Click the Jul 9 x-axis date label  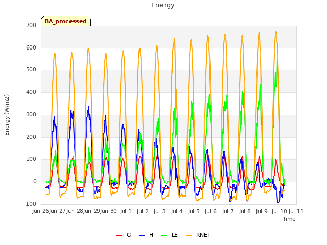262,211
